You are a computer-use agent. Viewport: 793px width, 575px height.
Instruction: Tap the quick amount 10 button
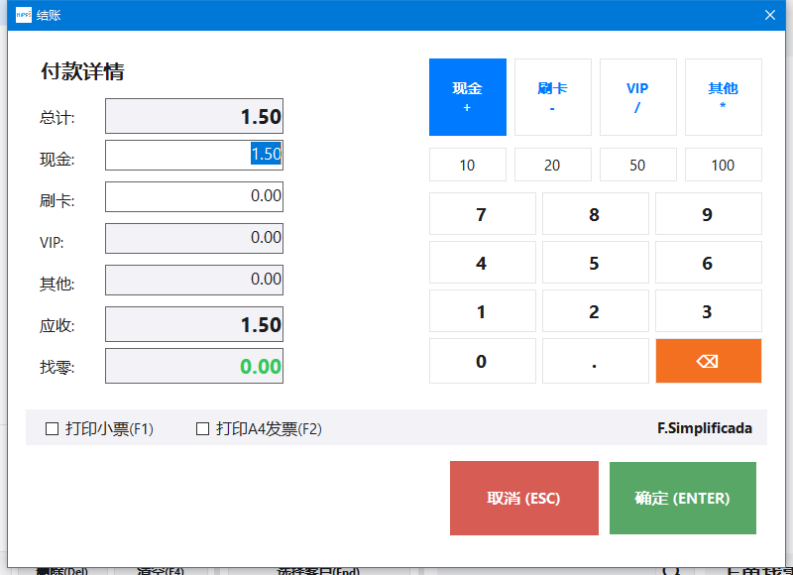[x=467, y=165]
